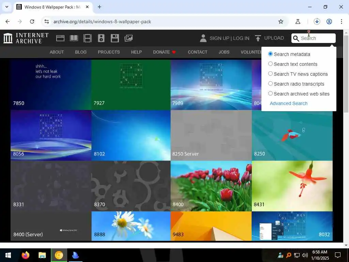Launch Firefox from the taskbar

[x=25, y=255]
